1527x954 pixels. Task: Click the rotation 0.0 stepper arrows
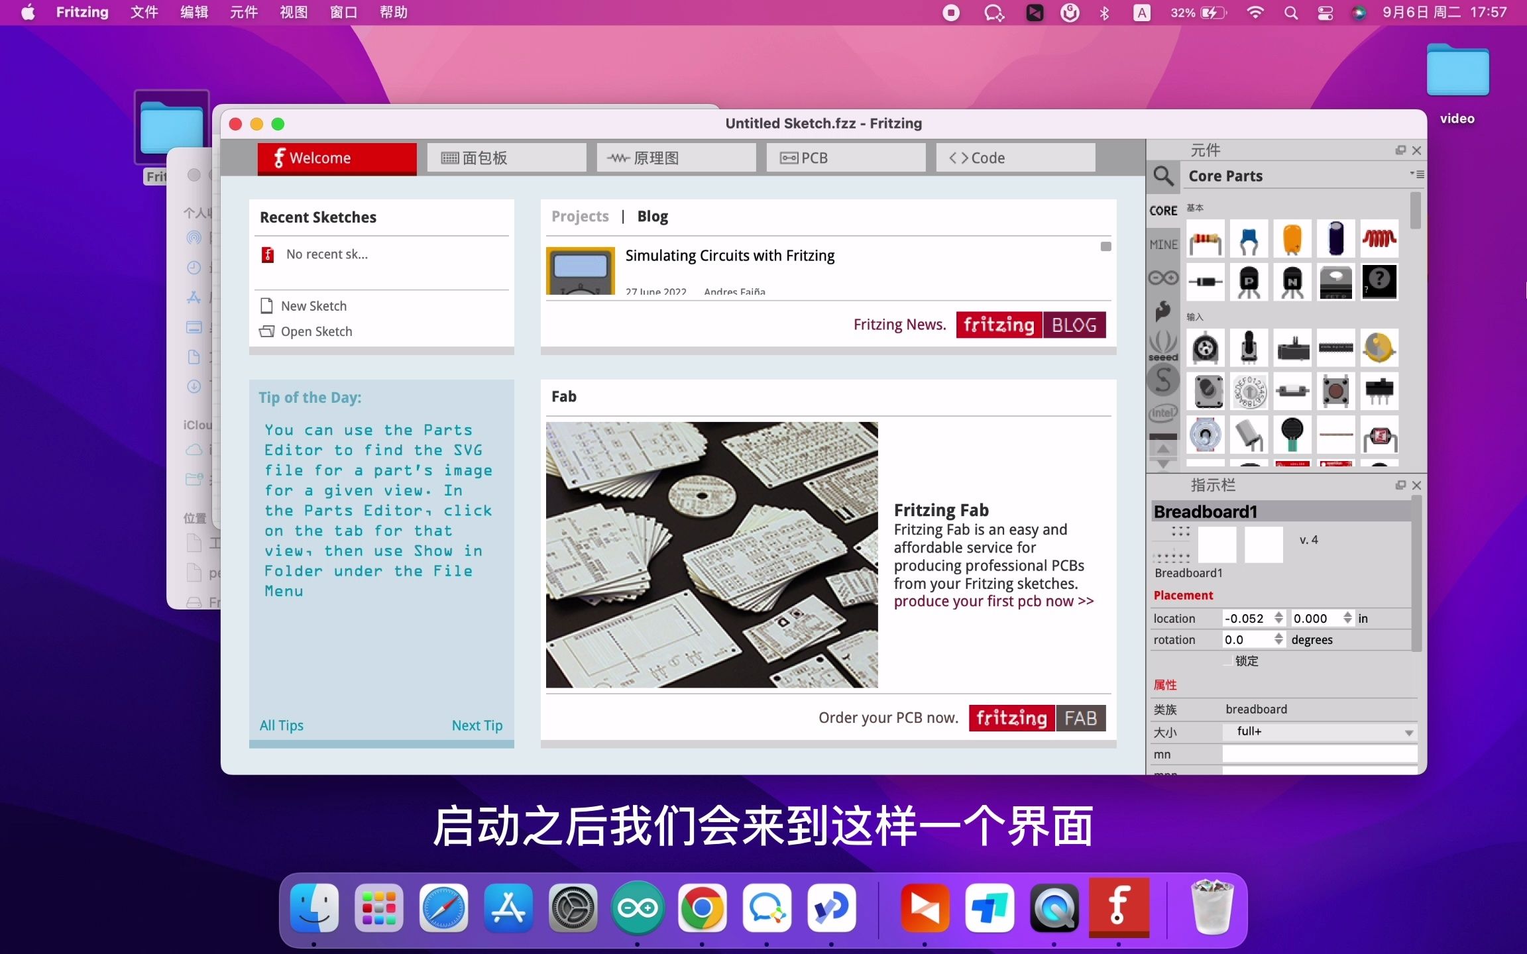pyautogui.click(x=1278, y=639)
